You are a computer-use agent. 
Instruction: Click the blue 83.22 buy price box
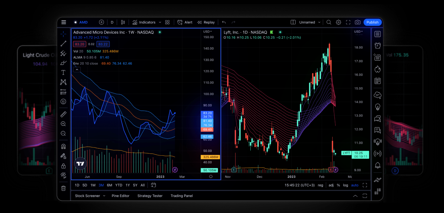coord(103,44)
